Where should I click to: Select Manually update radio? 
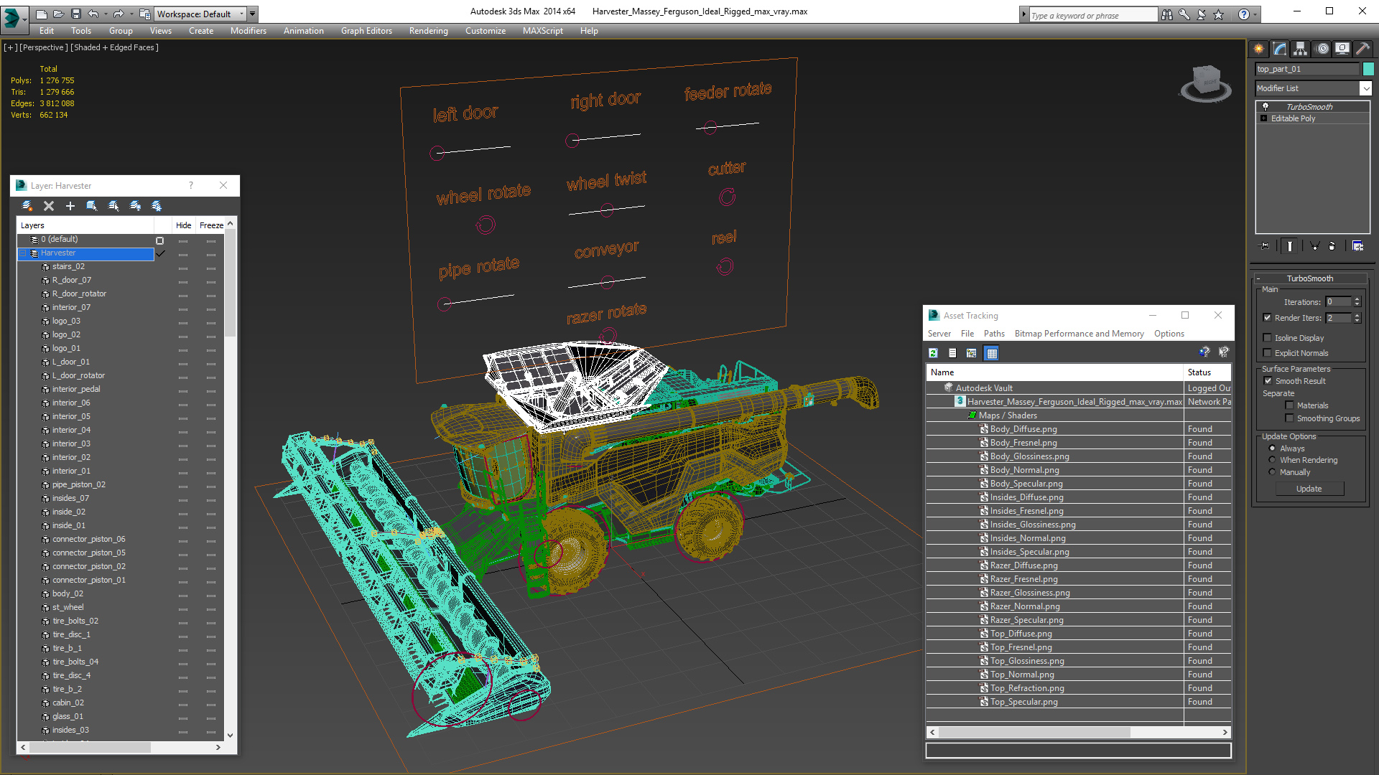(x=1273, y=472)
